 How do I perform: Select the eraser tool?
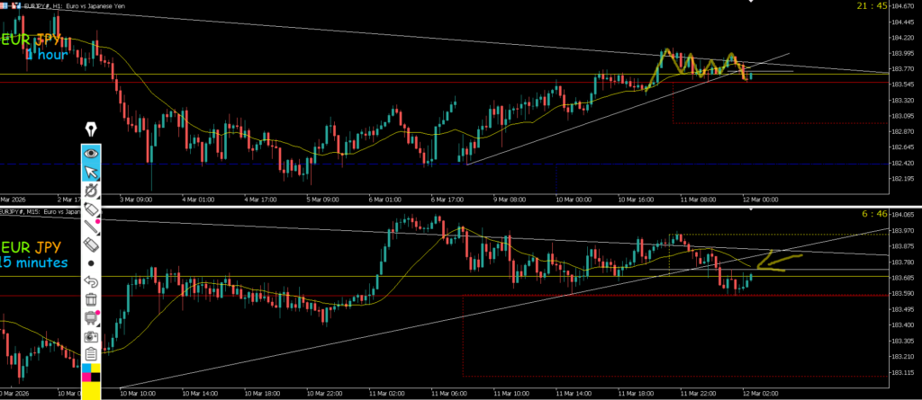point(91,244)
